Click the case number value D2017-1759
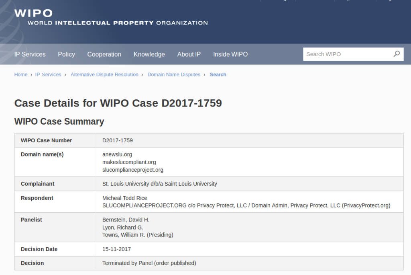Image resolution: width=411 pixels, height=275 pixels. pos(118,140)
